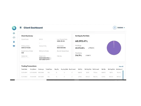Expand the SEFO,BSEFO,MTF segments arrow
The width and height of the screenshot is (141, 106).
point(51,59)
